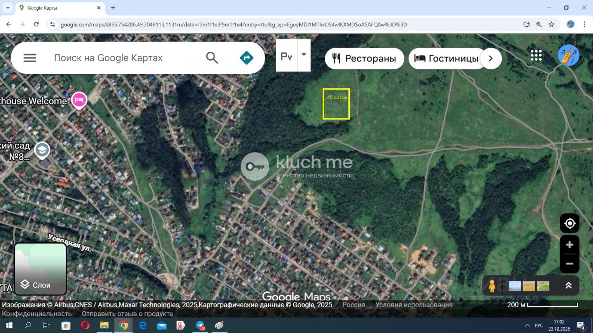The height and width of the screenshot is (333, 593).
Task: Open the 'Условия использования' link
Action: [414, 305]
